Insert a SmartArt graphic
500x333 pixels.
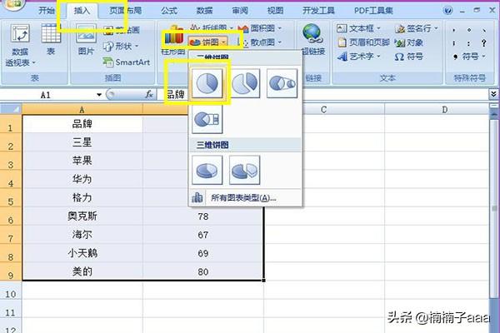click(x=127, y=62)
